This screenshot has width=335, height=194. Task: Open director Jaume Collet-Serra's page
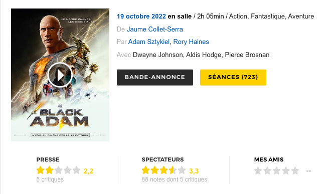point(155,29)
